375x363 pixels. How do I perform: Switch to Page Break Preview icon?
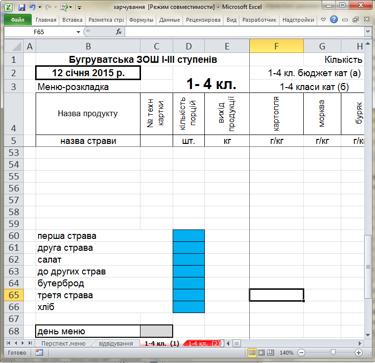(271, 353)
